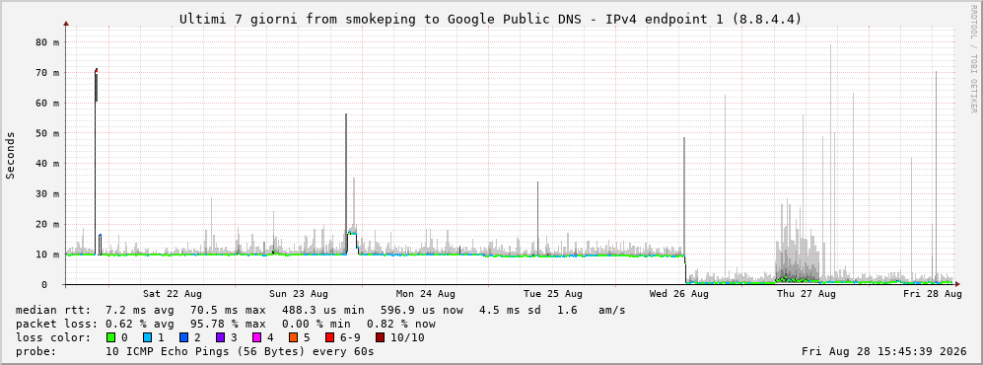Click the Fri 28 Aug axis label
The height and width of the screenshot is (365, 983).
click(932, 294)
